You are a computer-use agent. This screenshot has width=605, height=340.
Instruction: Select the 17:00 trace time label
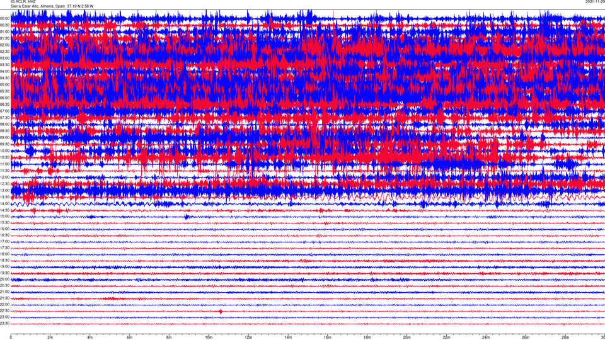click(4, 242)
